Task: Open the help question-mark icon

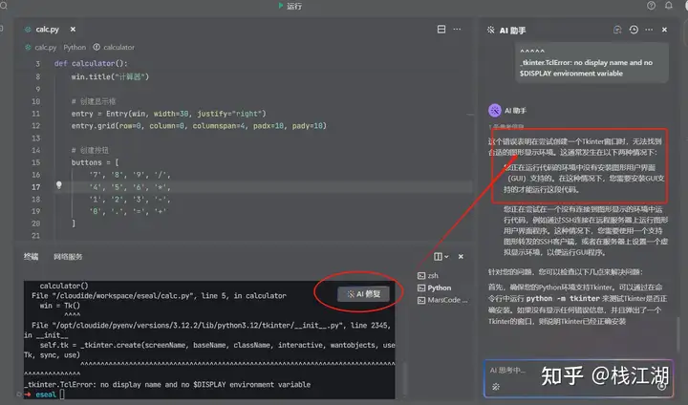Action: (x=651, y=6)
